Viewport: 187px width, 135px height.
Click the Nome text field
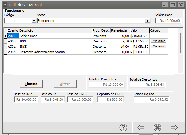coord(91,21)
